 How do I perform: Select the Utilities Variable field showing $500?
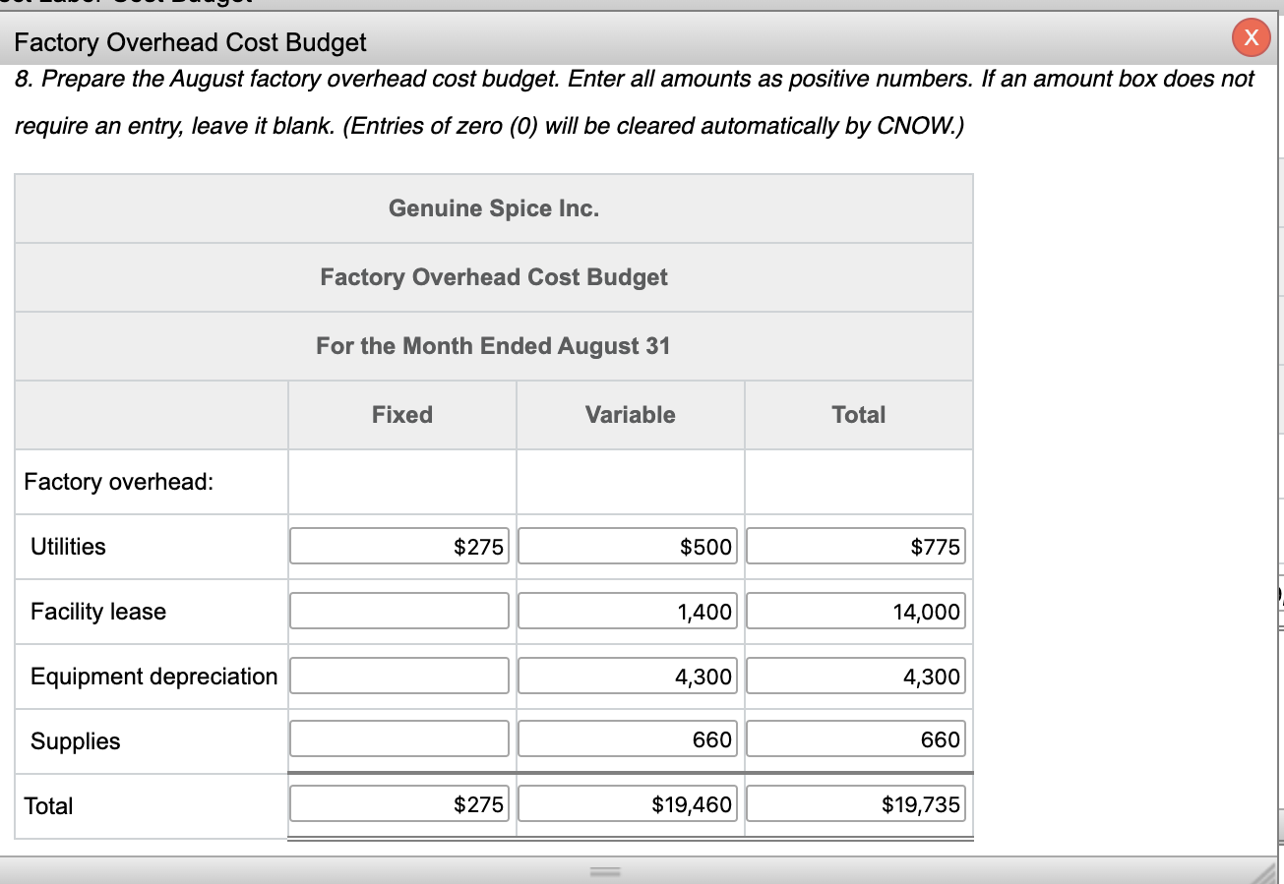click(x=628, y=546)
